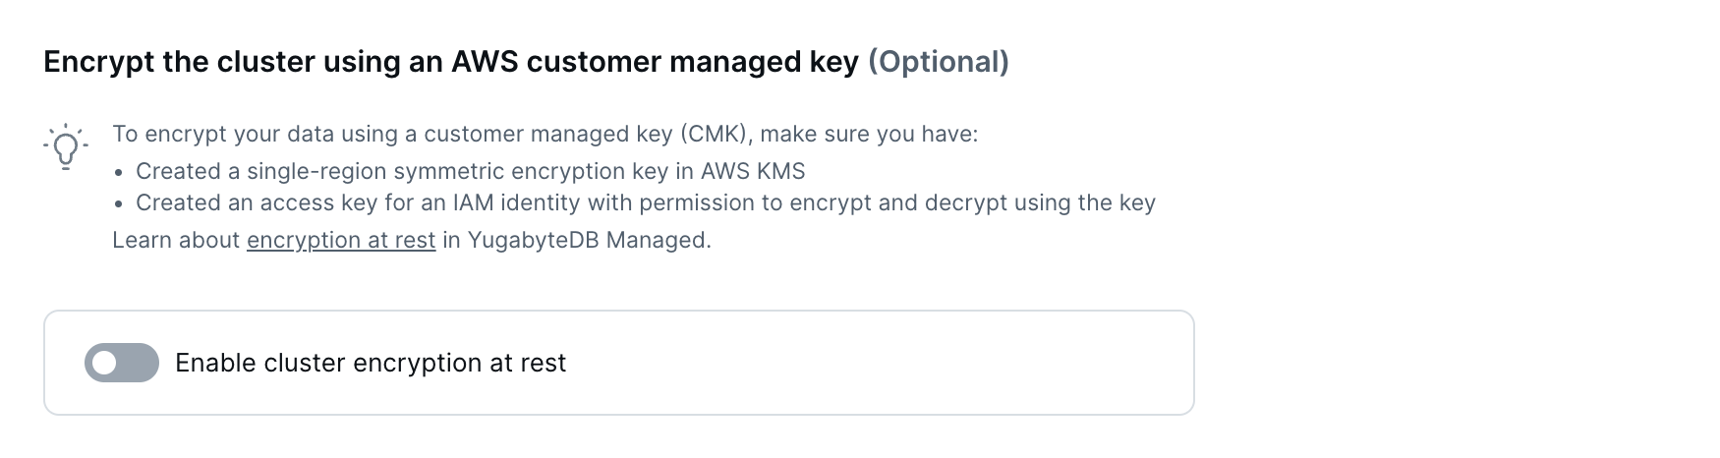Click empty space inside the encryption toggle card

885,363
